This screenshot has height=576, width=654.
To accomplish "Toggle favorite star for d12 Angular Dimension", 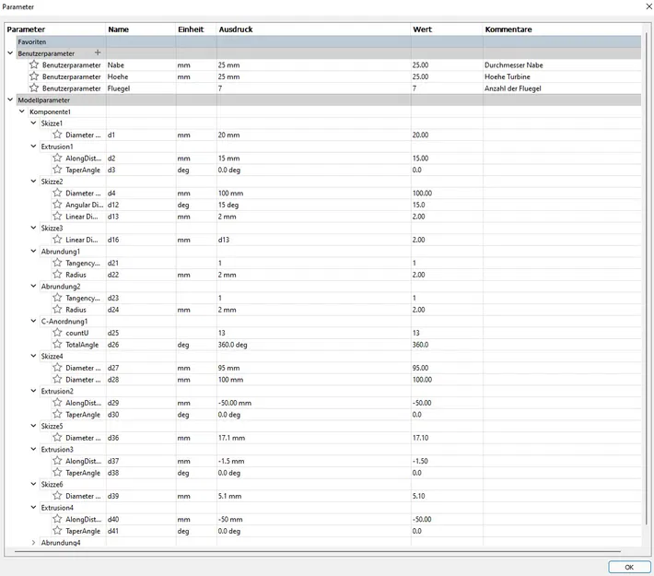I will tap(57, 205).
